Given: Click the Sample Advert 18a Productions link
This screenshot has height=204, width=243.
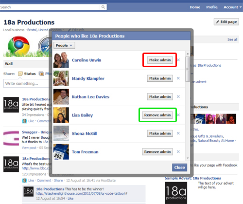Looking at the screenshot, I should tap(193, 178).
